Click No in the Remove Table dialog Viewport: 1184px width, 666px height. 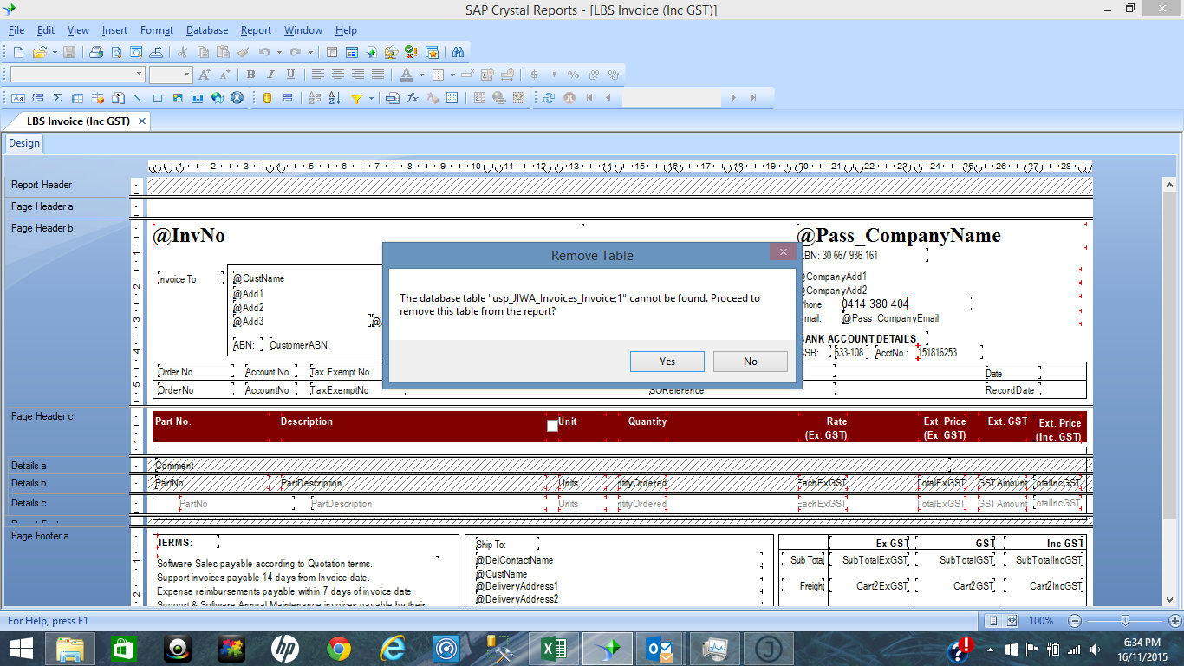coord(750,362)
